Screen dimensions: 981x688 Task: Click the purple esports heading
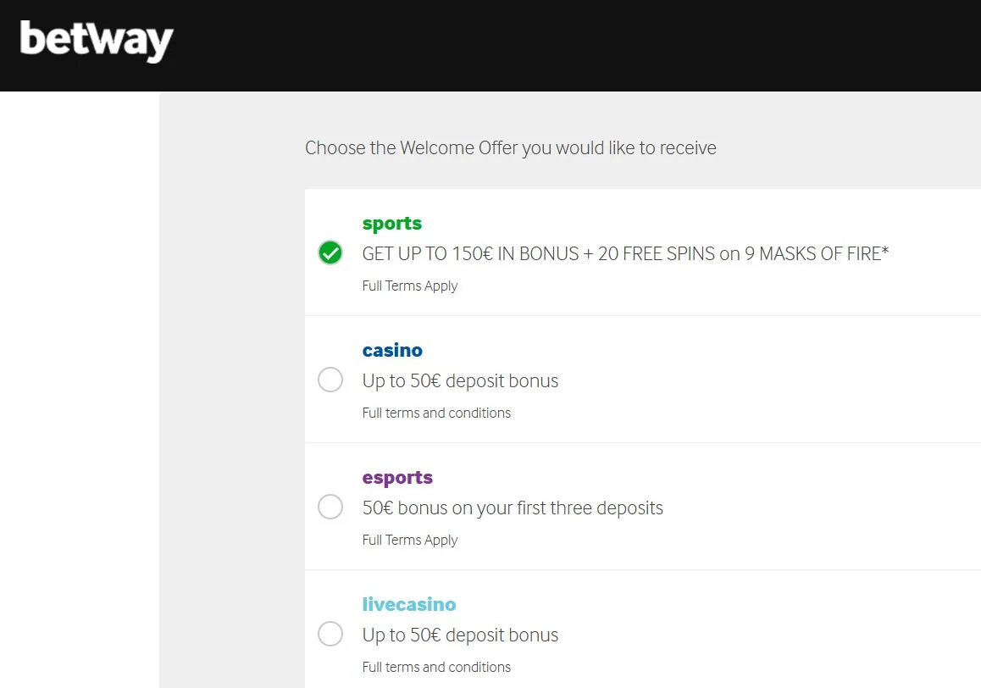pos(397,478)
